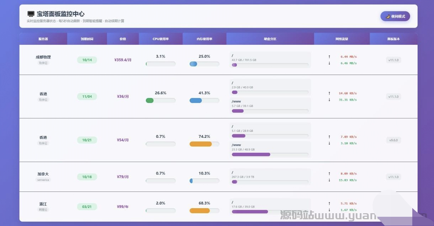Click the 26.6% green CPU usage bar

point(150,101)
